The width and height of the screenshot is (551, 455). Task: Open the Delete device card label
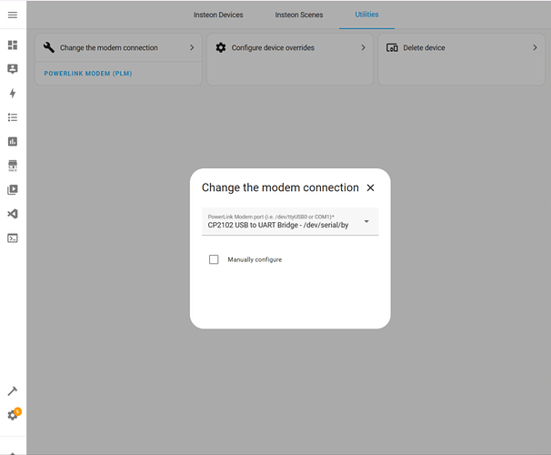pyautogui.click(x=424, y=47)
